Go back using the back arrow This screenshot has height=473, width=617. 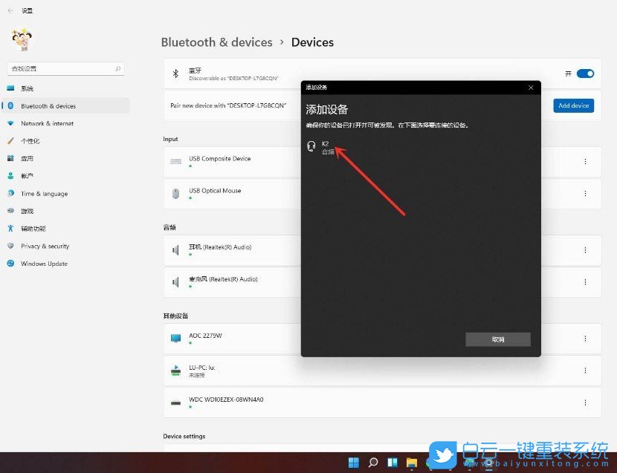[10, 11]
